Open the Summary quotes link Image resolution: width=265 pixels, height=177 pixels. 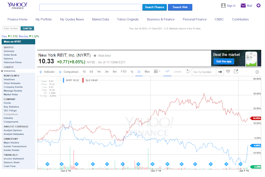[x=9, y=51]
